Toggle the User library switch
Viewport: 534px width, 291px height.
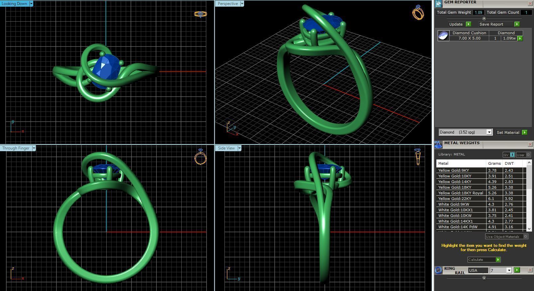523,155
